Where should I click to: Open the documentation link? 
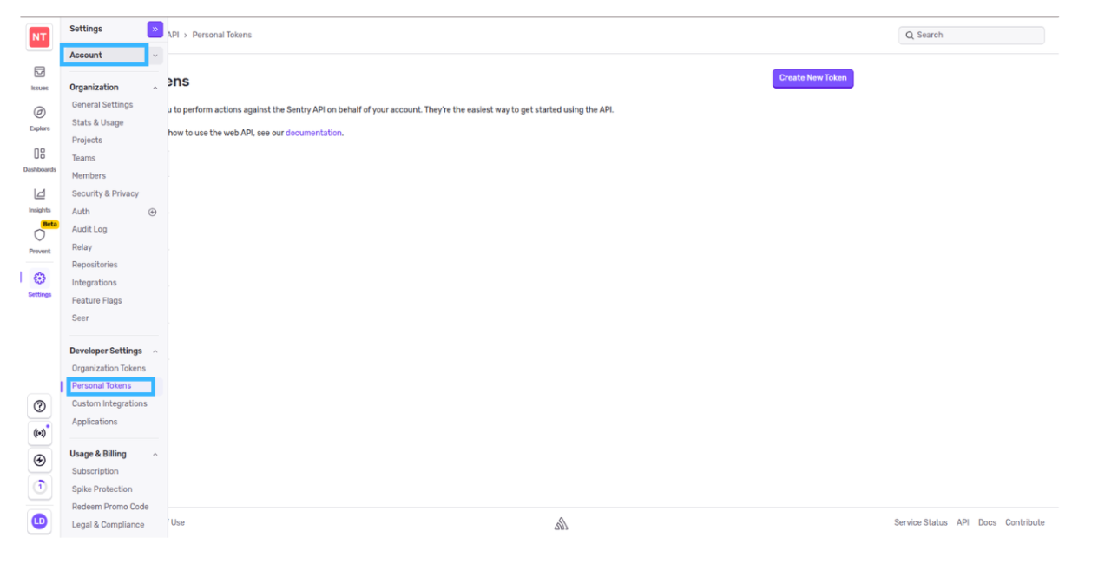(x=313, y=134)
